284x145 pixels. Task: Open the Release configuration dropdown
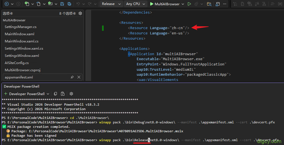click(x=111, y=4)
